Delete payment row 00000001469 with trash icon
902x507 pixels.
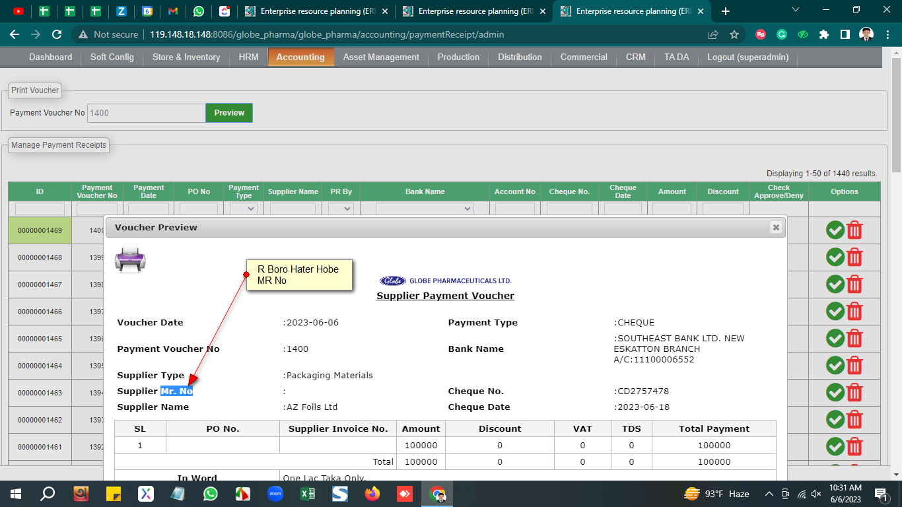tap(854, 230)
